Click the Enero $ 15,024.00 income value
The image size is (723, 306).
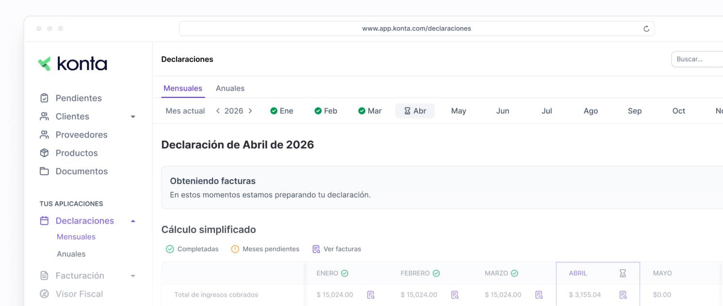click(335, 295)
